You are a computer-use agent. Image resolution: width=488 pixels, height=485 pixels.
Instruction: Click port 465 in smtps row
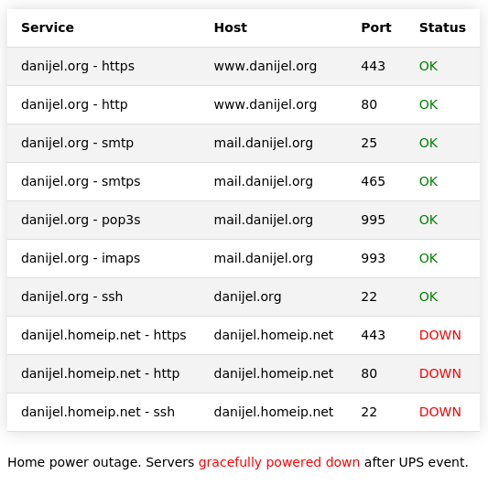tap(373, 181)
